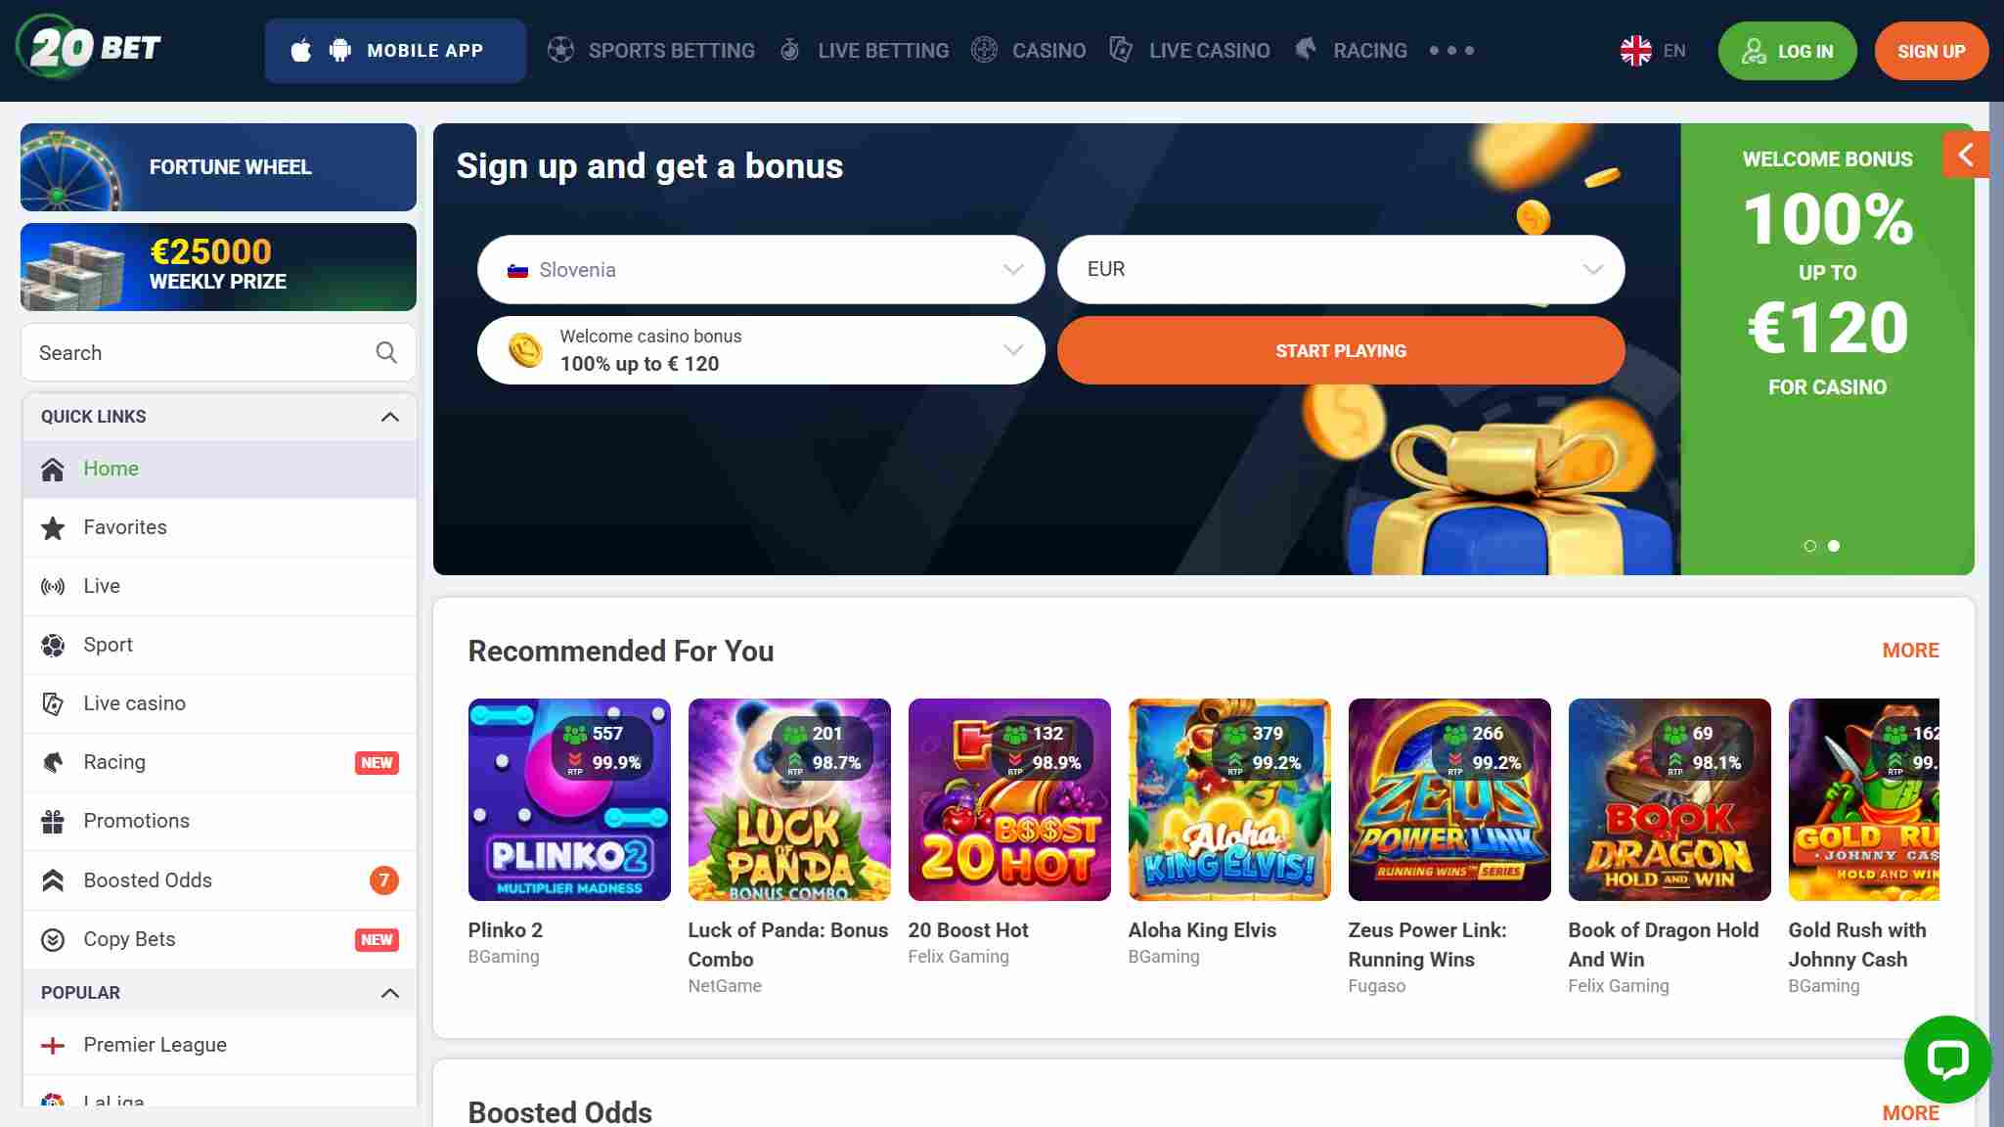Open the Welcome casino bonus dropdown

(761, 350)
